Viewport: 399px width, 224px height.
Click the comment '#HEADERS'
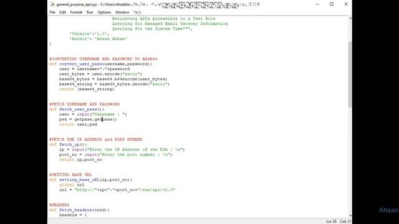(59, 205)
